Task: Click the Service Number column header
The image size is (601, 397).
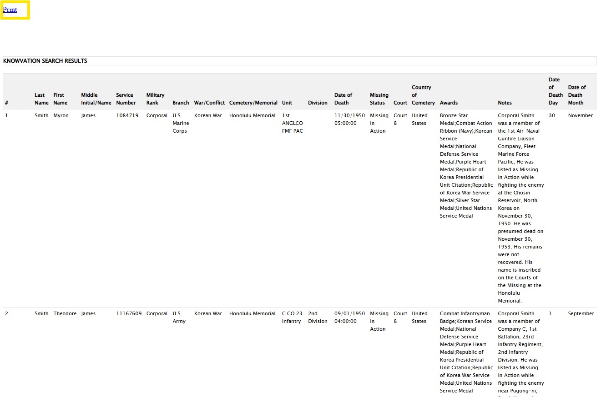Action: coord(126,99)
